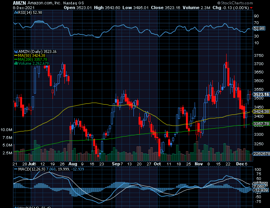Click the Low 3495.01 value
Viewport: 270px width, 208px height.
135,8
